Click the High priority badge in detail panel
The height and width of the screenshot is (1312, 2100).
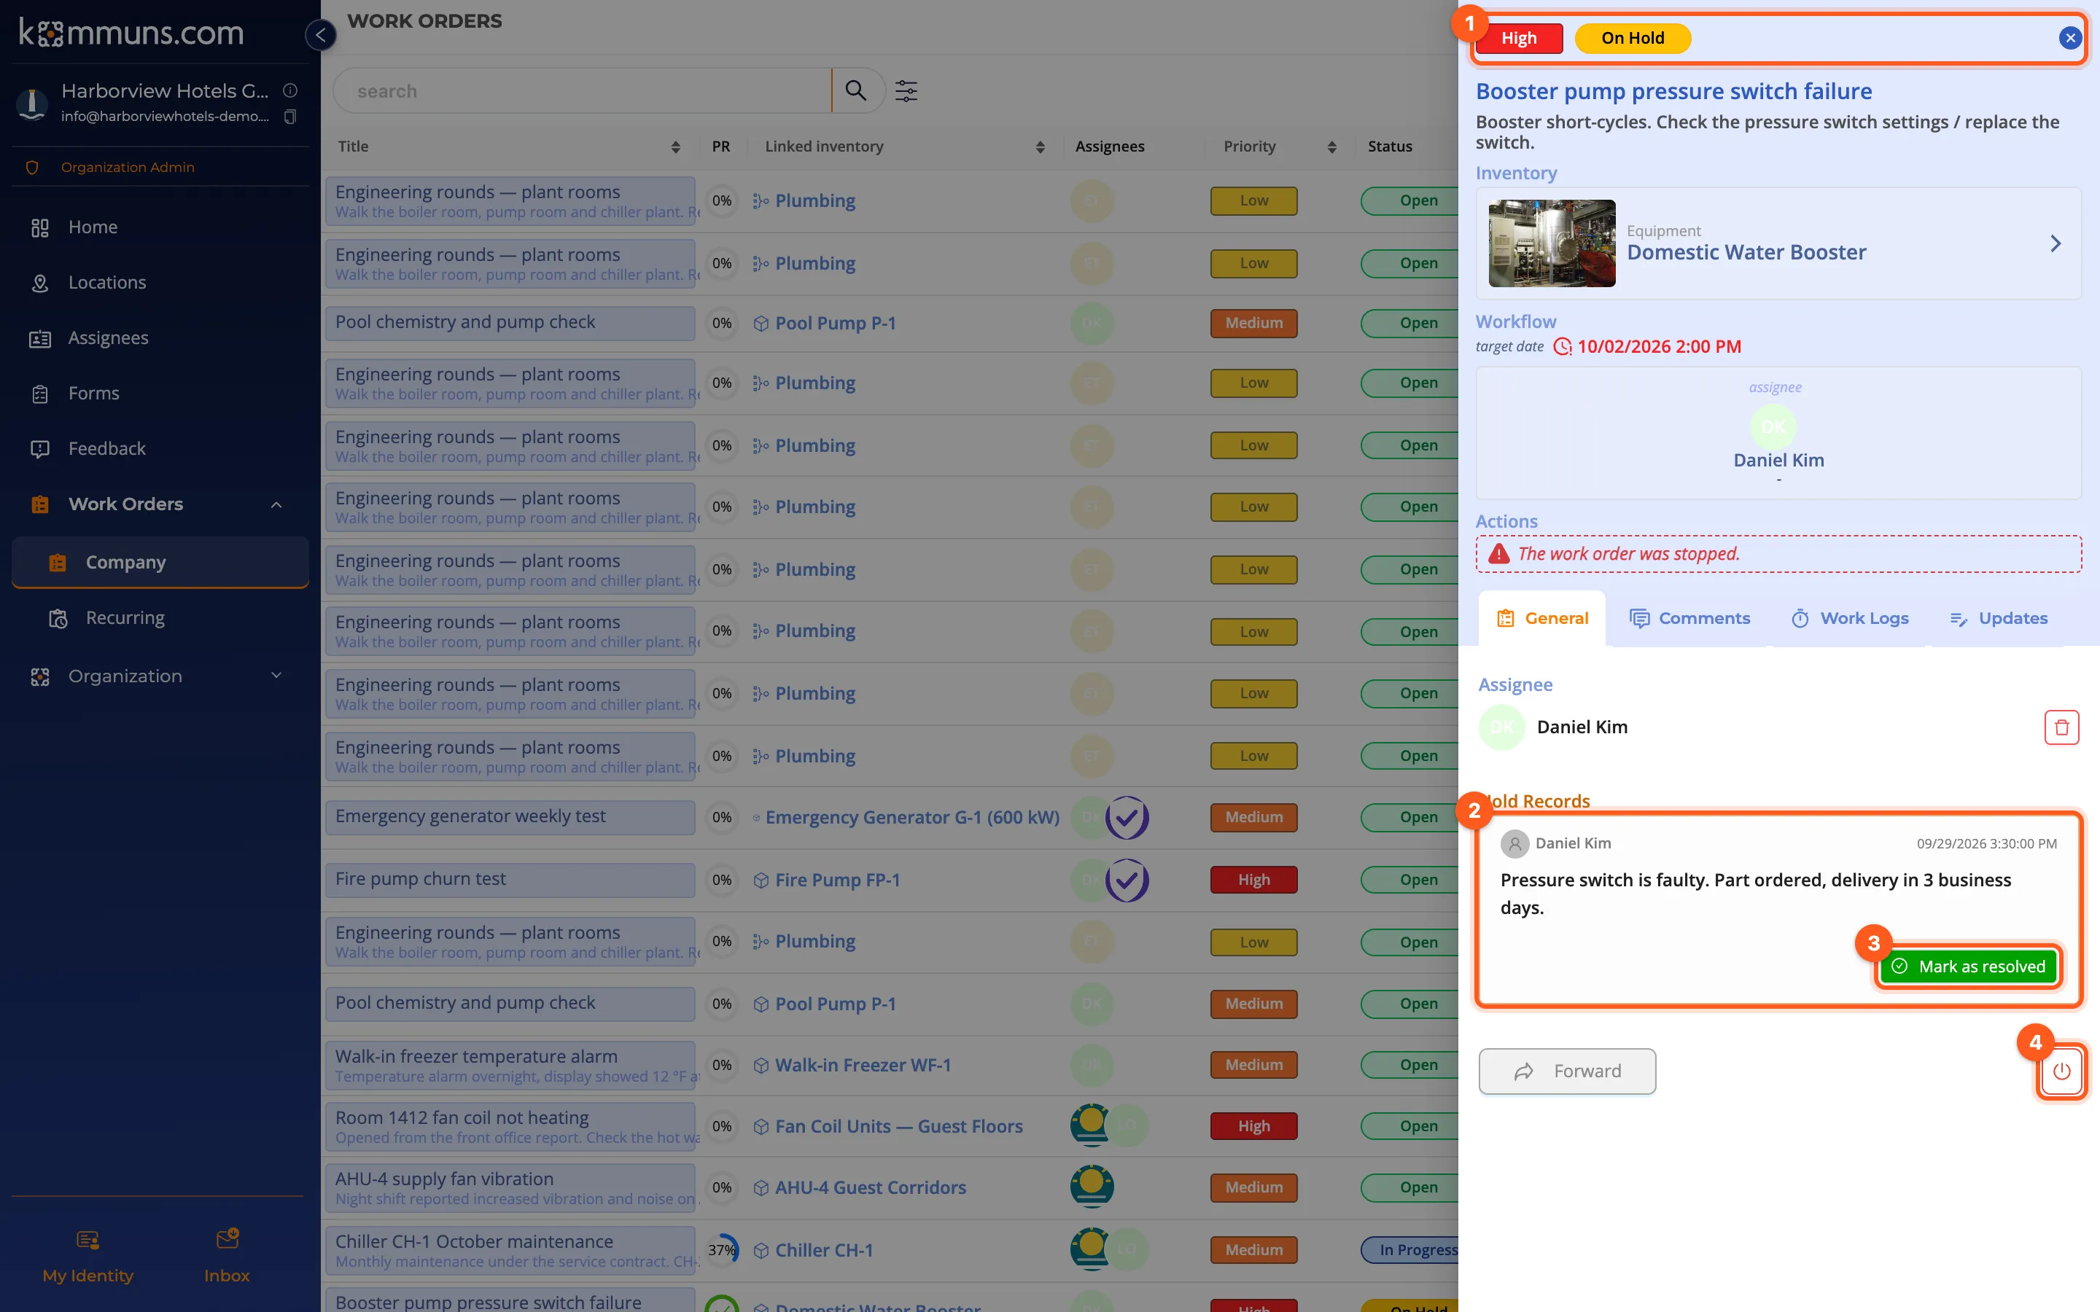[1519, 38]
